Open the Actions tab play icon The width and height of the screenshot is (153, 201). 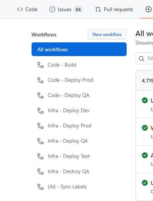pyautogui.click(x=149, y=9)
